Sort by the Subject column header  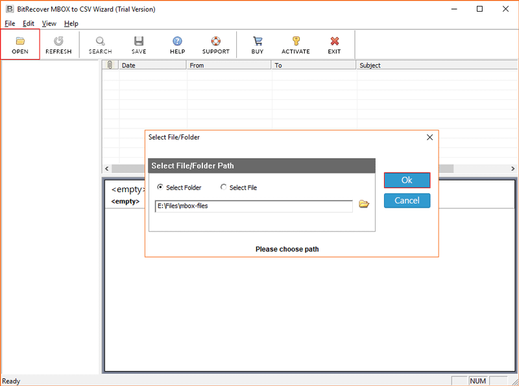(x=437, y=65)
